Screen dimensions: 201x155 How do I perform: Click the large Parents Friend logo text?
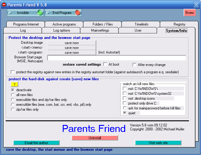click(x=94, y=129)
